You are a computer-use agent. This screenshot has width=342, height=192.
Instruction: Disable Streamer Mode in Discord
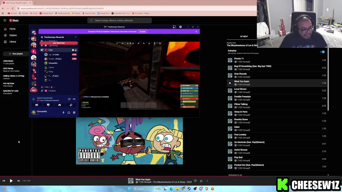[x=142, y=31]
